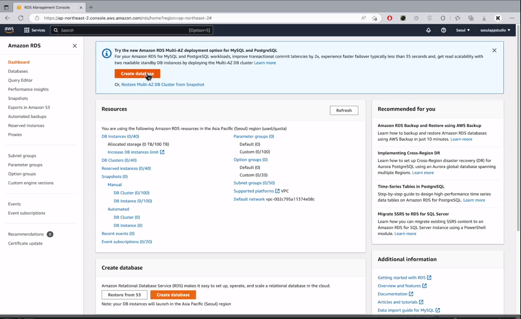Image resolution: width=521 pixels, height=319 pixels.
Task: Open the Parameter groups (0) link
Action: pyautogui.click(x=254, y=136)
